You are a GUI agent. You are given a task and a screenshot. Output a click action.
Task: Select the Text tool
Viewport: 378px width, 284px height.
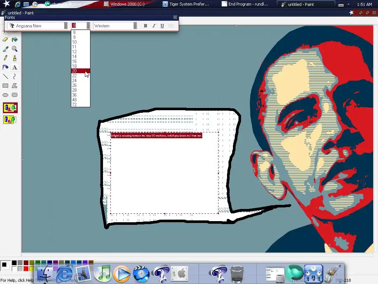click(x=15, y=67)
